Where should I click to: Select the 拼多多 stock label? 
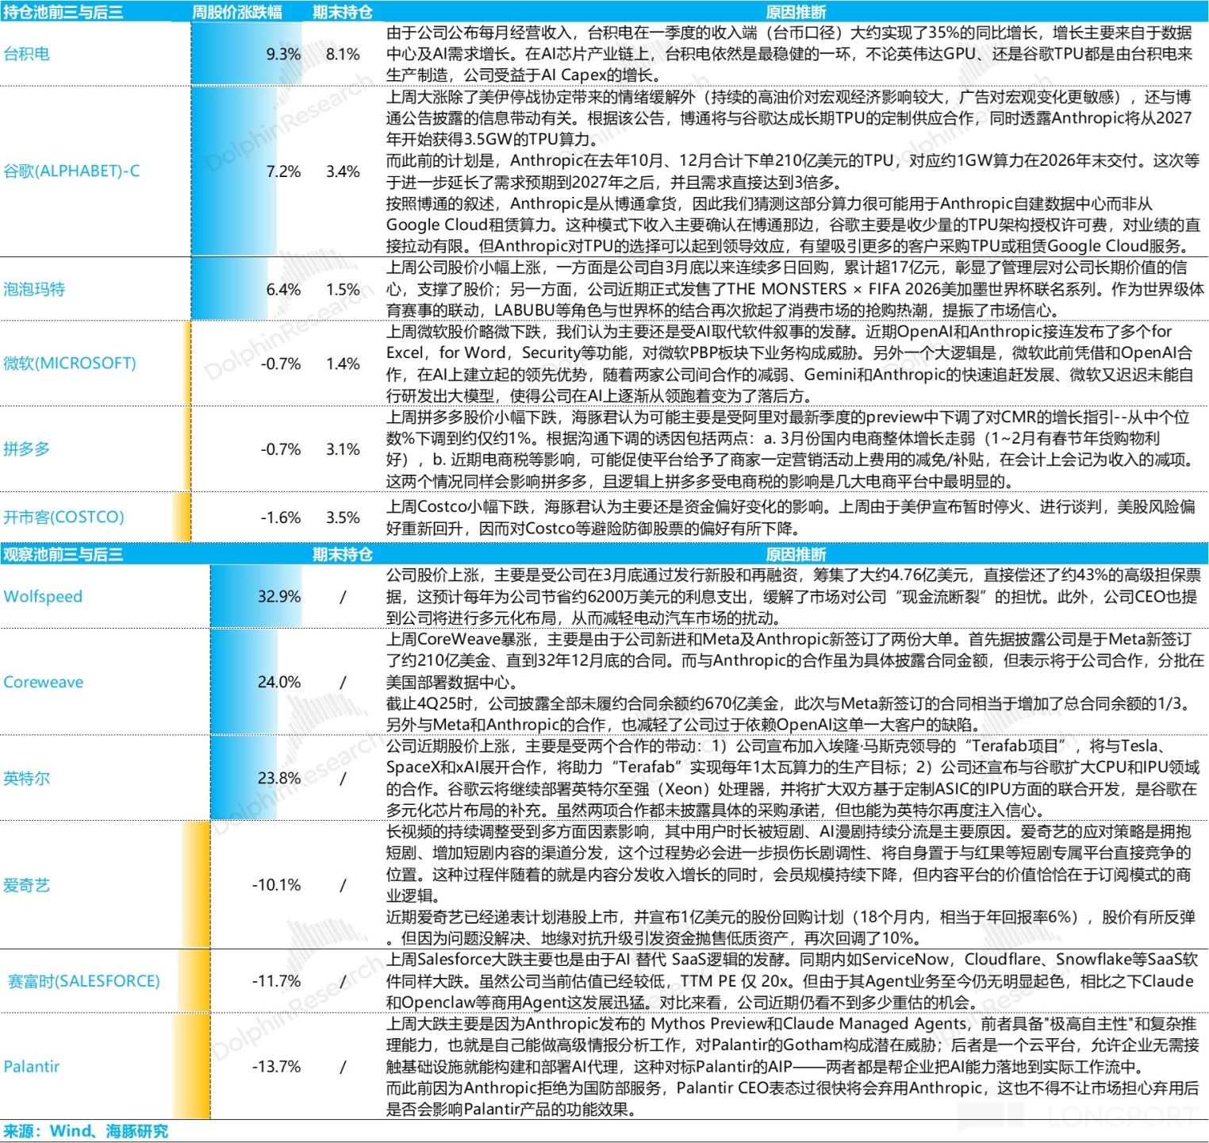[27, 449]
